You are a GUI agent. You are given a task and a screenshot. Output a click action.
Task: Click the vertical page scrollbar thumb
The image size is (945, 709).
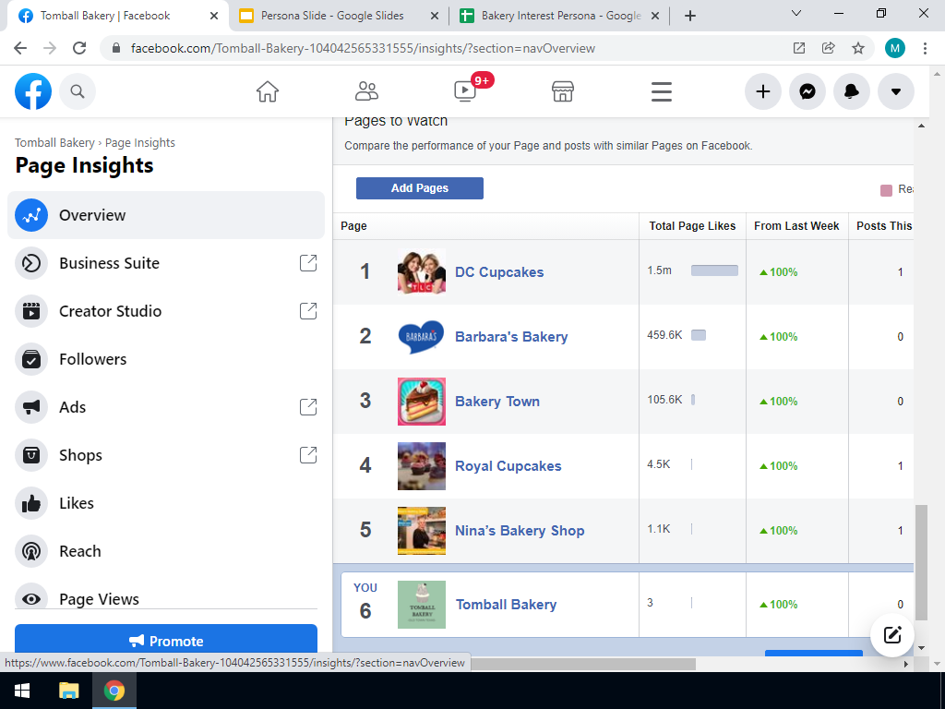(x=921, y=562)
